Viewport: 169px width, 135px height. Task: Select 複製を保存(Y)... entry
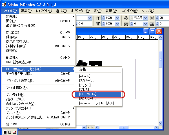(x=38, y=46)
